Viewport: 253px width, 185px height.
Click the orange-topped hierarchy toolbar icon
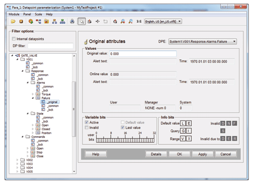[55, 21]
